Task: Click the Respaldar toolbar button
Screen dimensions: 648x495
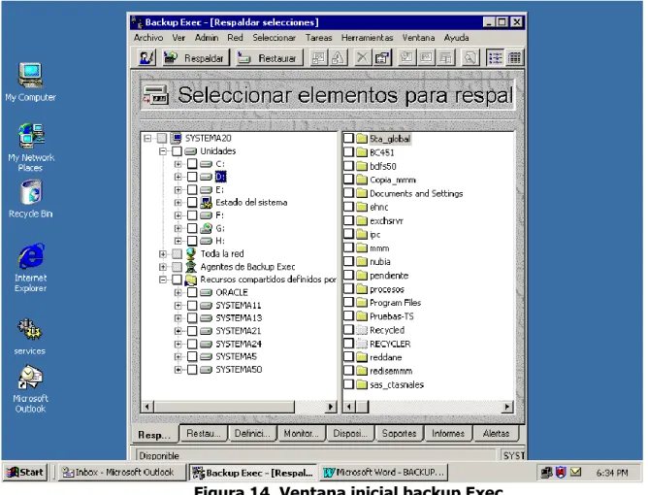Action: 194,58
